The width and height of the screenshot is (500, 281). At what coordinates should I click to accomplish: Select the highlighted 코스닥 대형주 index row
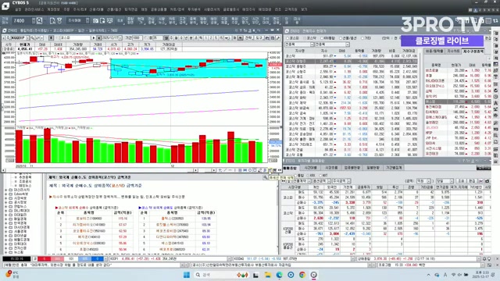pyautogui.click(x=352, y=61)
